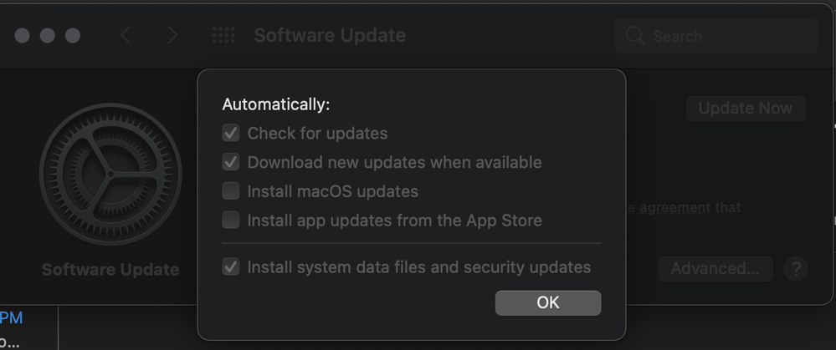This screenshot has height=350, width=836.
Task: Focus the Search field in title bar
Action: [x=716, y=36]
